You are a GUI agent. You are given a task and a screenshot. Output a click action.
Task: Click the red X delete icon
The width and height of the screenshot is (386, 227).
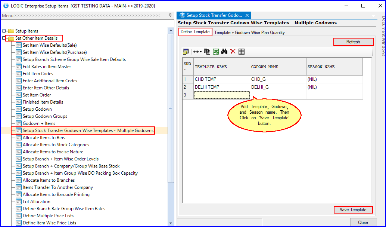click(233, 52)
